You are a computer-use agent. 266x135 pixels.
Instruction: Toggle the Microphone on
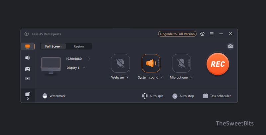181,63
